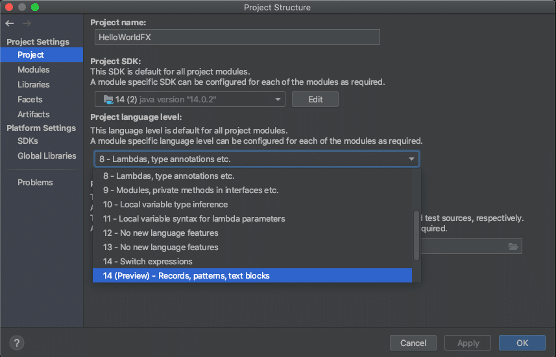
Task: Click the help question mark icon
Action: click(16, 343)
